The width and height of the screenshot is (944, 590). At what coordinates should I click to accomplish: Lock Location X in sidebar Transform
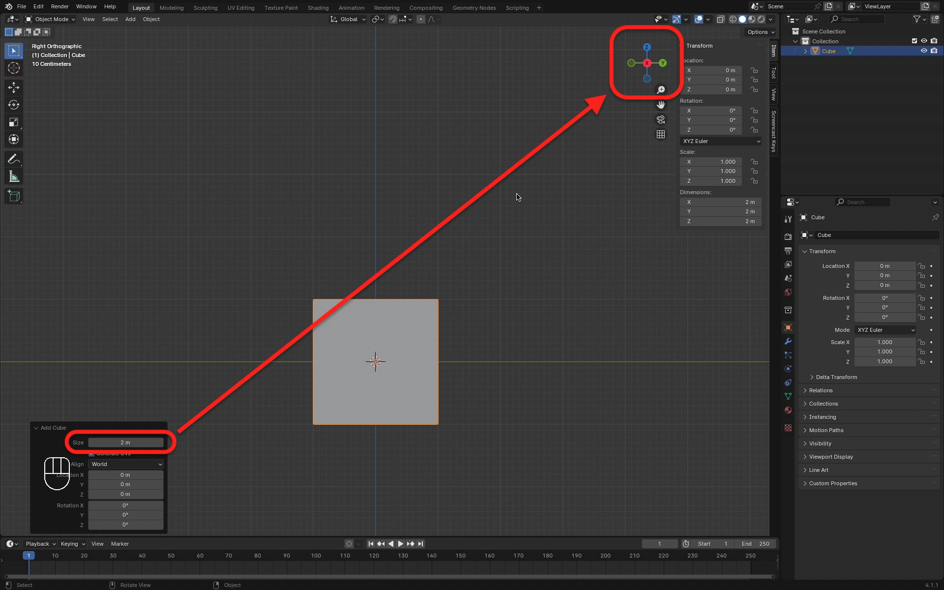754,70
